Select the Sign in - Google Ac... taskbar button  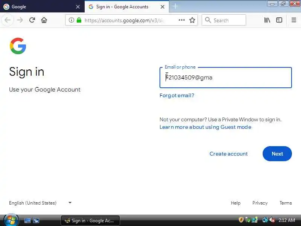pos(90,220)
